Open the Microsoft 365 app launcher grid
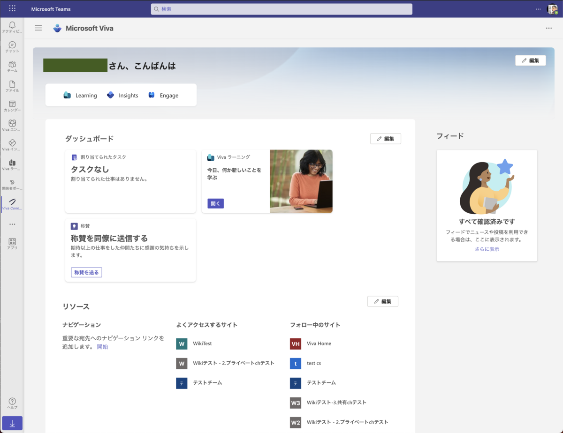This screenshot has height=433, width=563. point(12,8)
